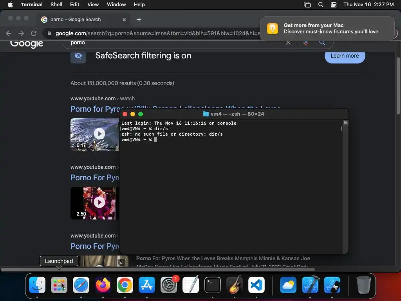Open the third Porno For Pyros result title
The height and width of the screenshot is (301, 401).
click(x=95, y=246)
